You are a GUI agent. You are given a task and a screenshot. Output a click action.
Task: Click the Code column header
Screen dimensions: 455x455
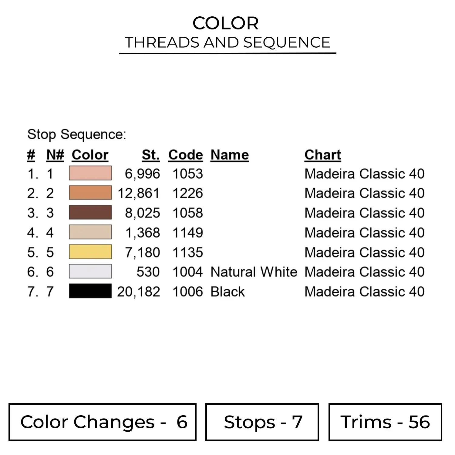[x=185, y=155]
